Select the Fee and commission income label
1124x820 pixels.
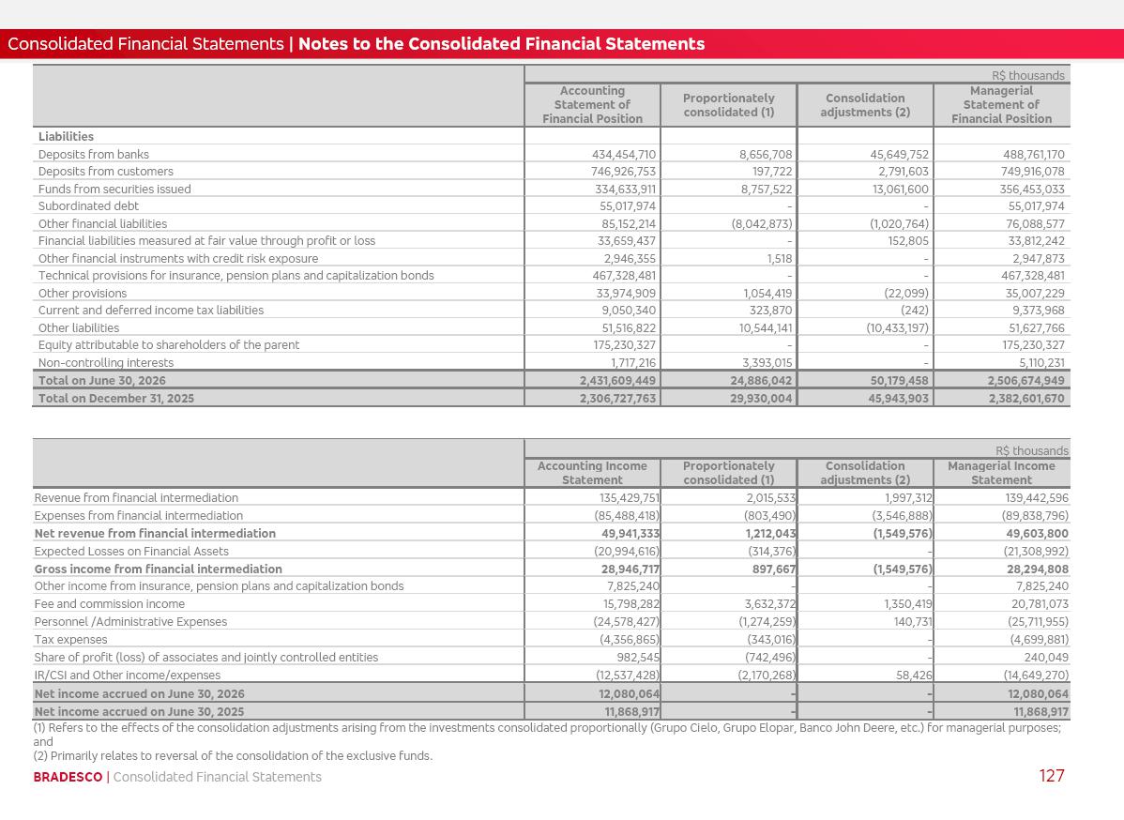(110, 603)
